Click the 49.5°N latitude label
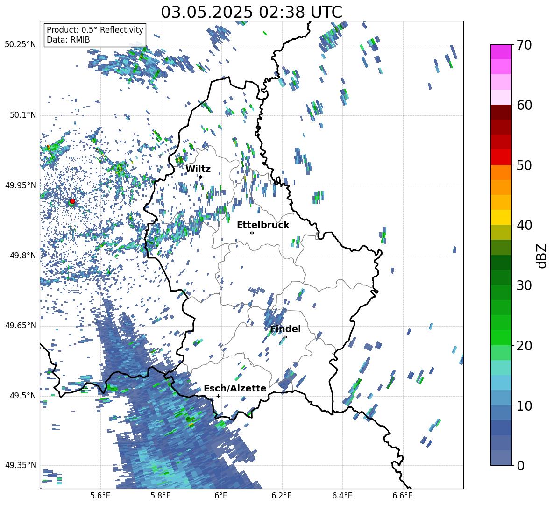The width and height of the screenshot is (553, 505). [x=23, y=395]
